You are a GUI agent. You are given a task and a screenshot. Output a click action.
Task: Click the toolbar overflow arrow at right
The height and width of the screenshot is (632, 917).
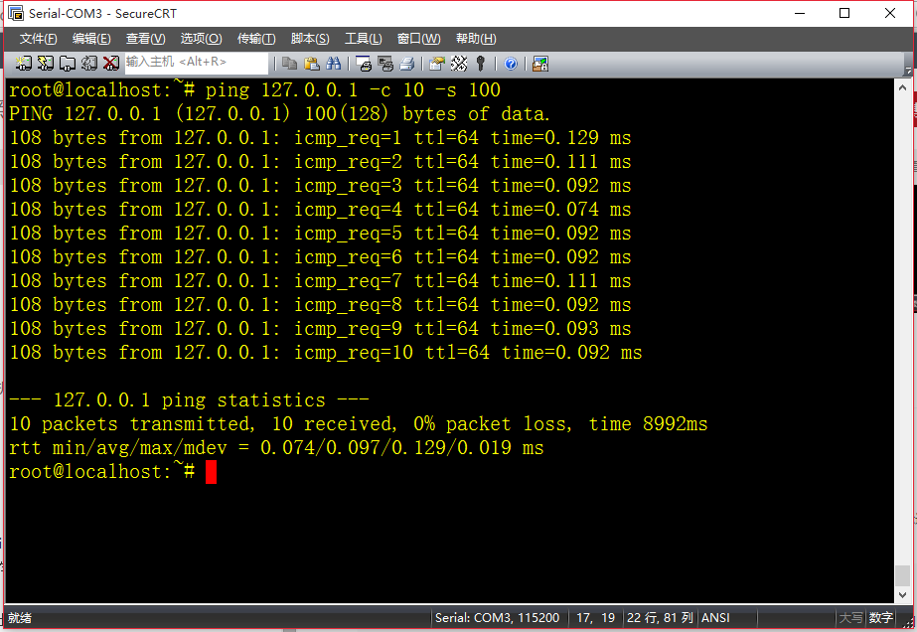pos(908,71)
